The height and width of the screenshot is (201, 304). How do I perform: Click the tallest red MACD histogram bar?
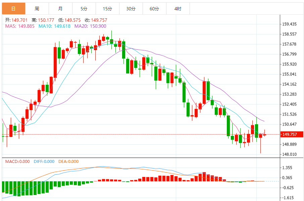click(x=204, y=177)
